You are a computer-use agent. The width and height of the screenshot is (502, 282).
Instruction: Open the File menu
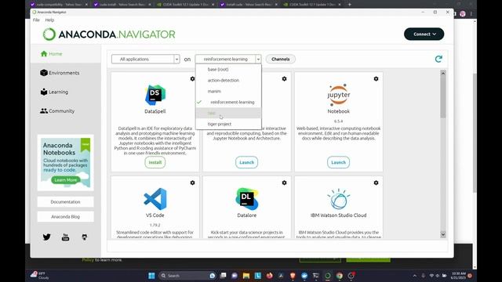36,20
